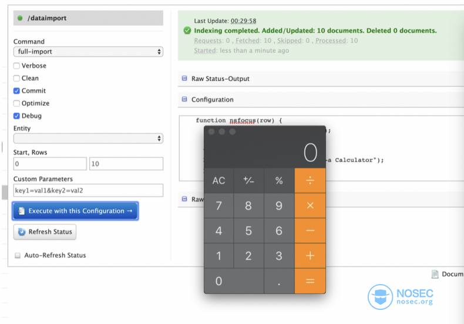Screen dimensions: 464x324
Task: Open the Entity dropdown
Action: [88, 139]
